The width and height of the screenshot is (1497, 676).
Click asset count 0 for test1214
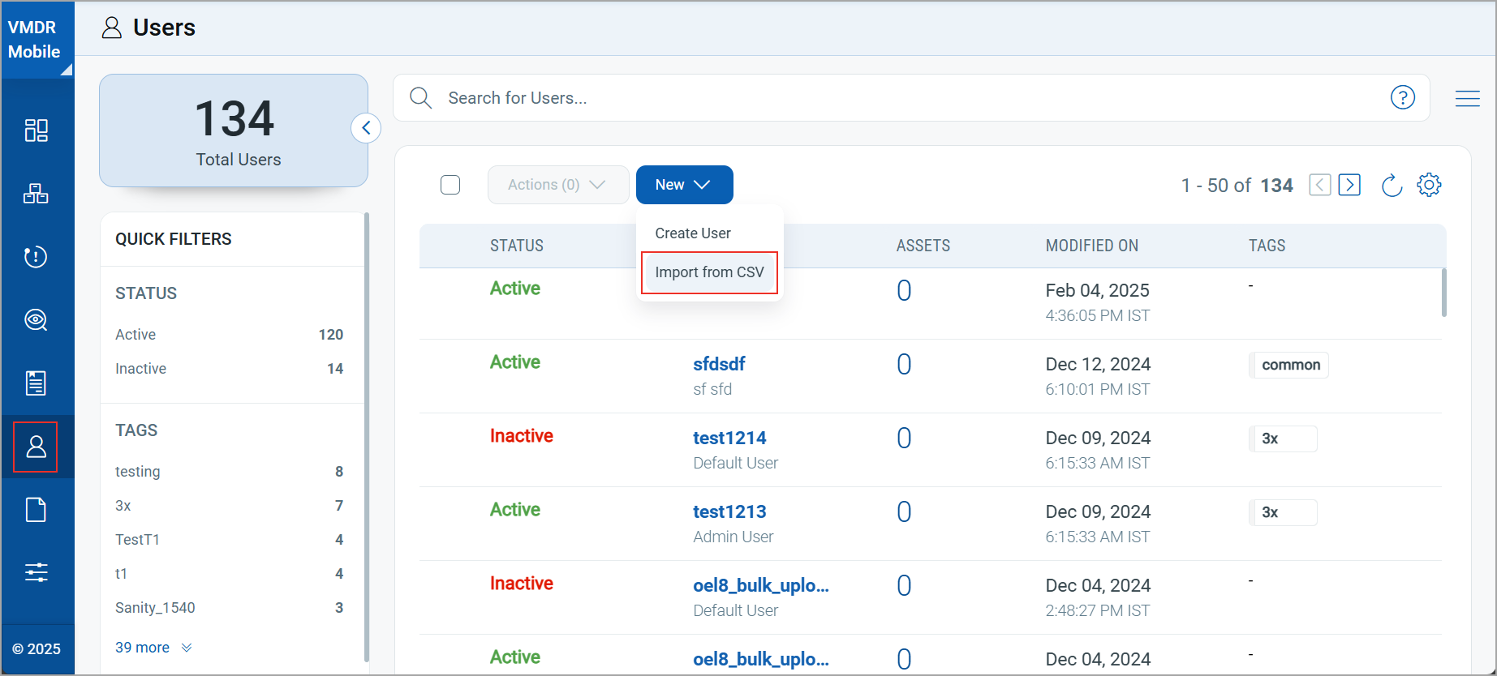pos(904,438)
